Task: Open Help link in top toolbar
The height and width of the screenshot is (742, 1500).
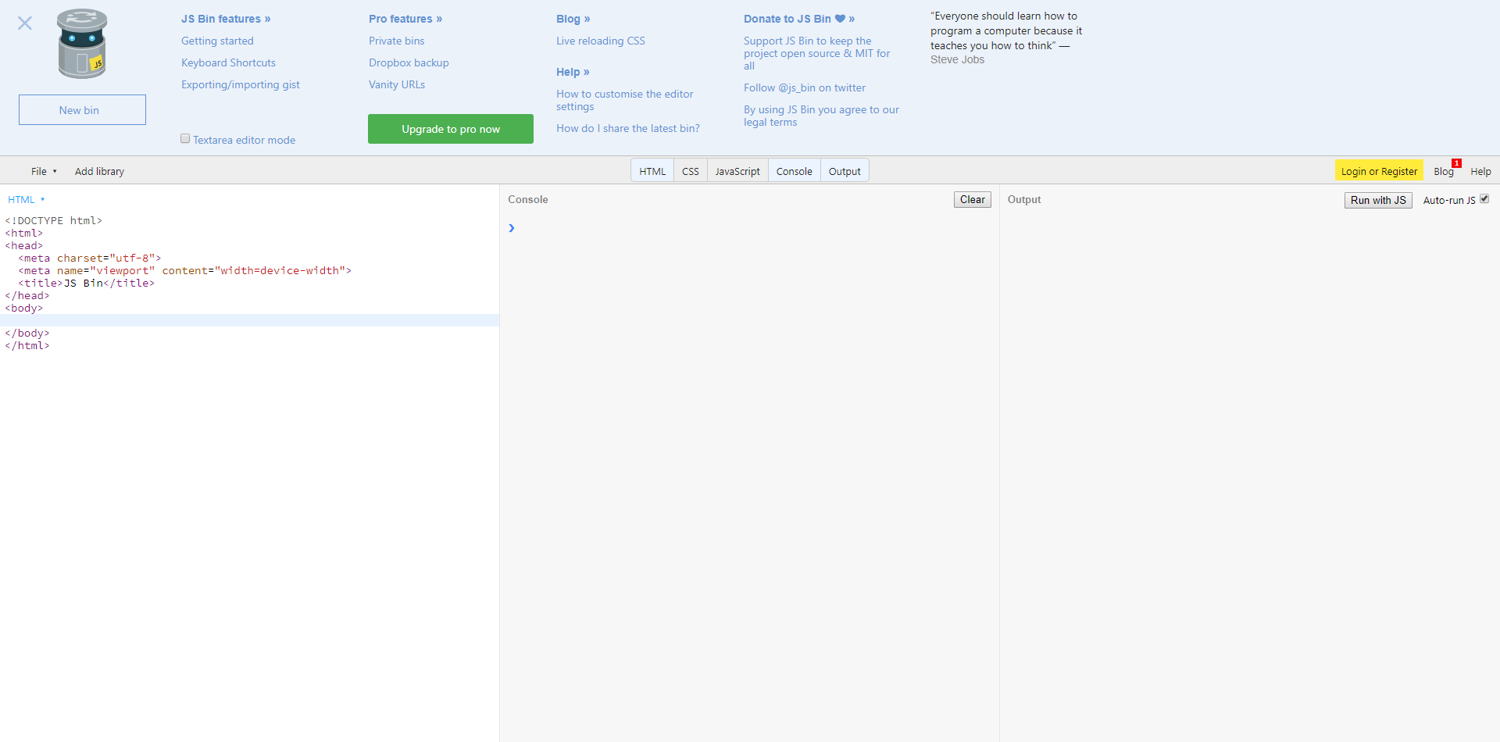Action: (x=1480, y=171)
